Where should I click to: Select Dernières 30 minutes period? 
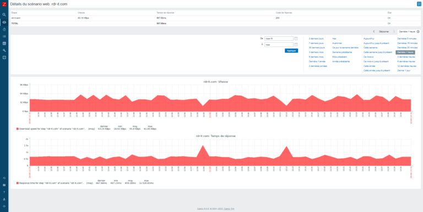click(408, 48)
